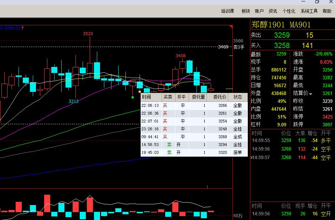Click the green trade marker dot
Image resolution: width=335 pixels, height=220 pixels.
[132, 97]
